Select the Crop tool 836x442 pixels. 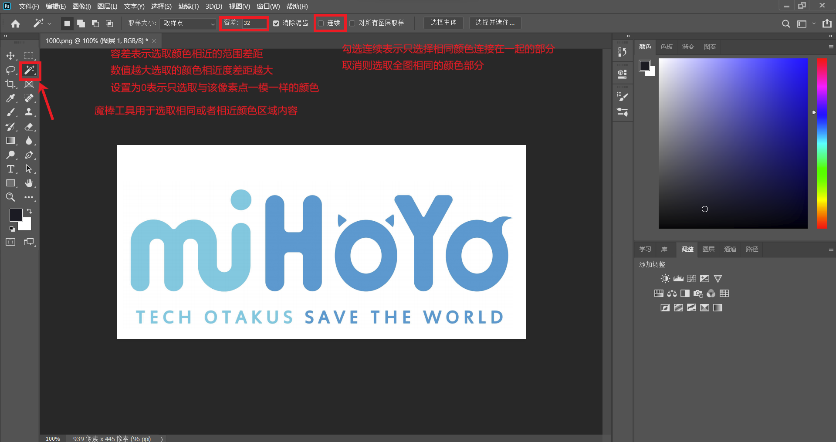pos(10,84)
